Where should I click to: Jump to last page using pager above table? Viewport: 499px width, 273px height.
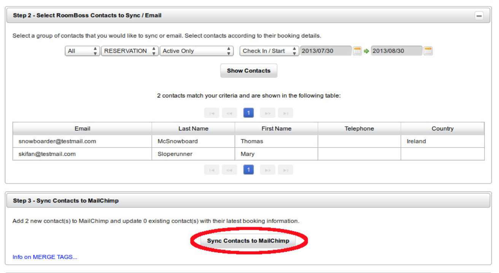coord(285,113)
